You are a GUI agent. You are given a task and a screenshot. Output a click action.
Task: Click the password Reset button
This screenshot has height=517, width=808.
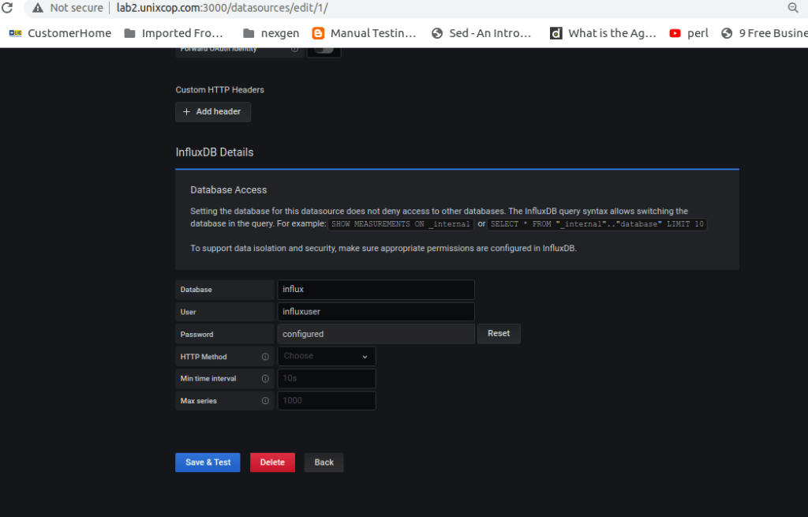pyautogui.click(x=499, y=334)
